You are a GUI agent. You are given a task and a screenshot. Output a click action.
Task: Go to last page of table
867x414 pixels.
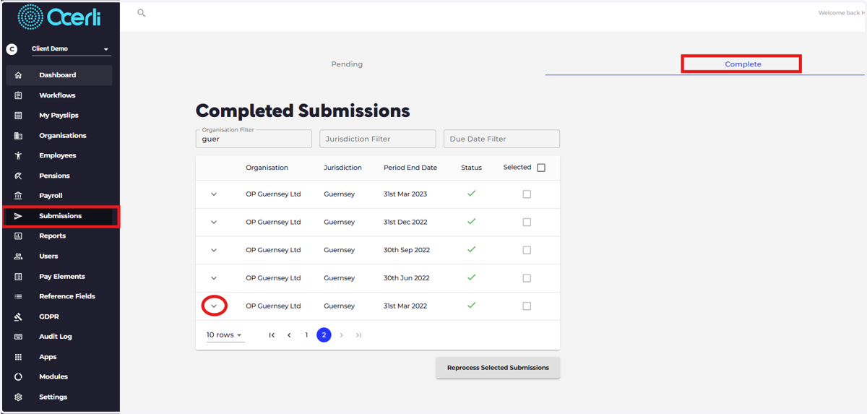click(x=359, y=335)
